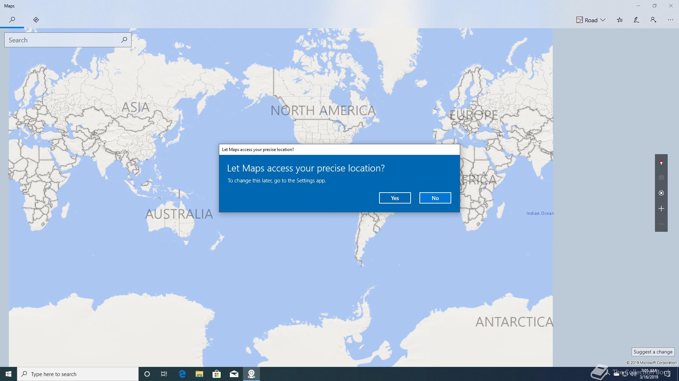Open Microsoft Store from the taskbar
This screenshot has height=381, width=679.
click(216, 374)
